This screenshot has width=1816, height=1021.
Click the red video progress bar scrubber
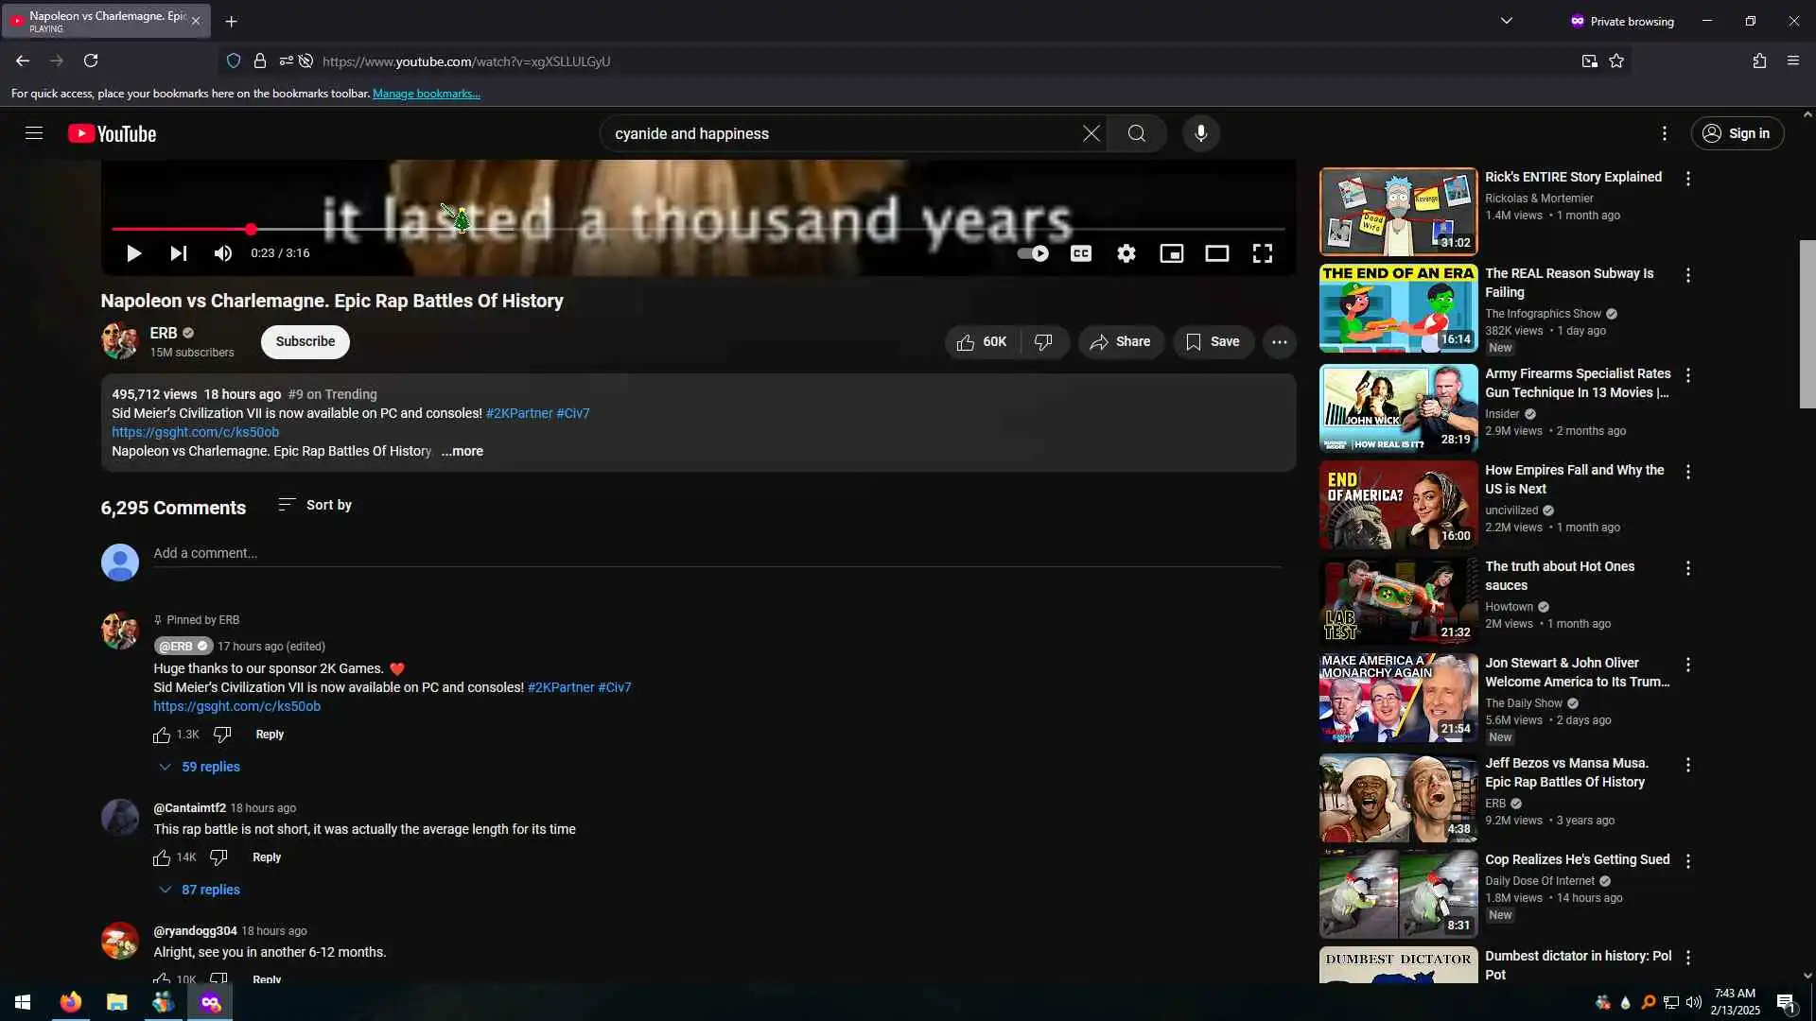pyautogui.click(x=251, y=229)
